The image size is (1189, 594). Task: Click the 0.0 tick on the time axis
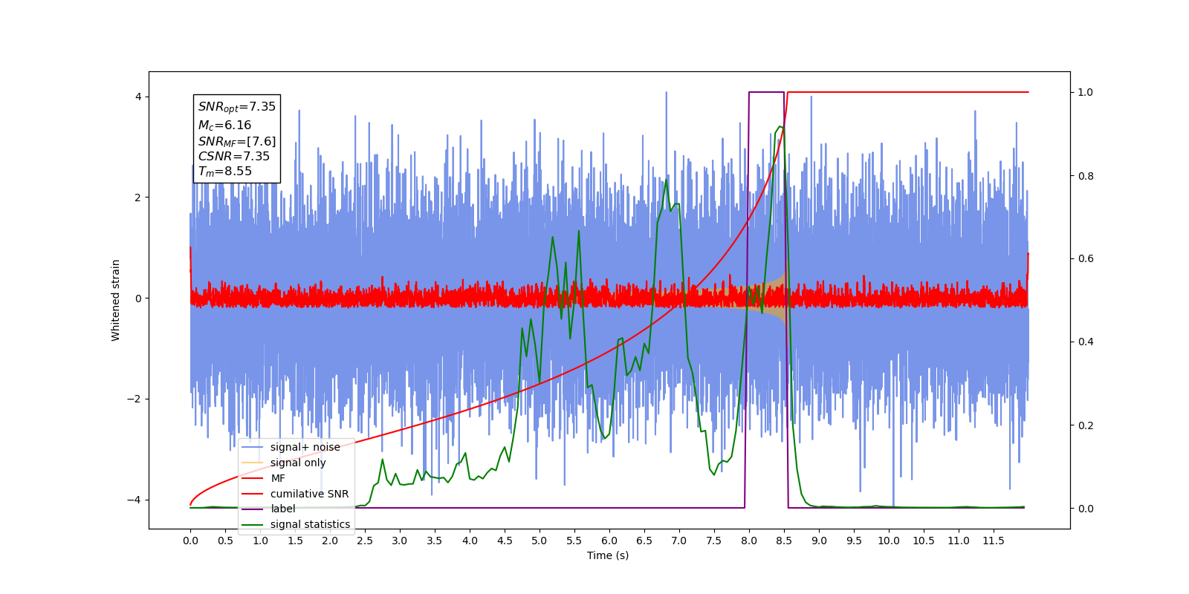[190, 541]
